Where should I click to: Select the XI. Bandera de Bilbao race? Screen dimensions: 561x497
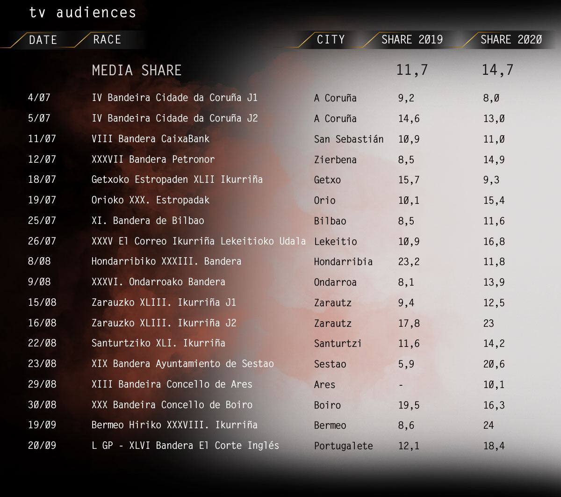tap(148, 221)
